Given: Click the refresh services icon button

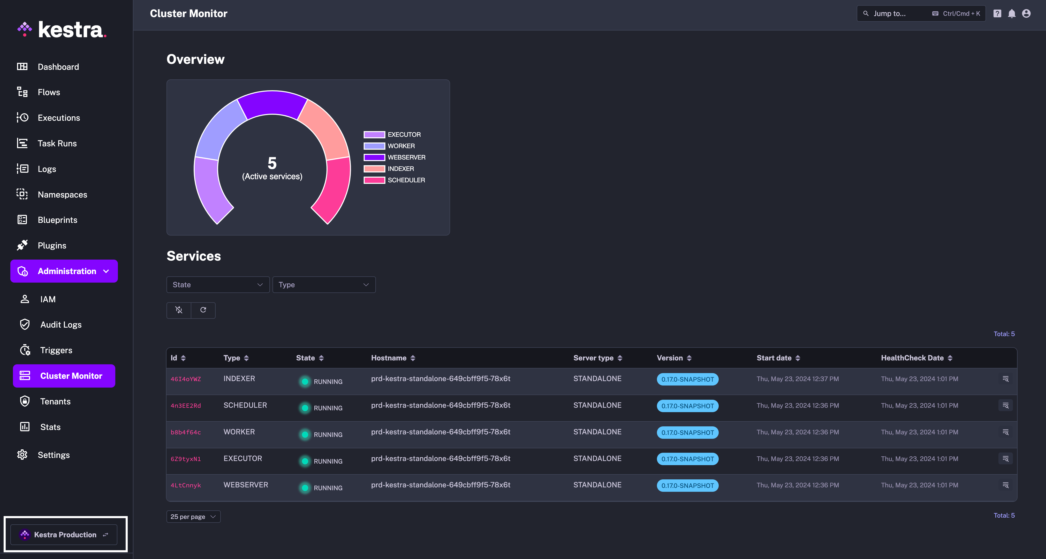Looking at the screenshot, I should pyautogui.click(x=203, y=310).
